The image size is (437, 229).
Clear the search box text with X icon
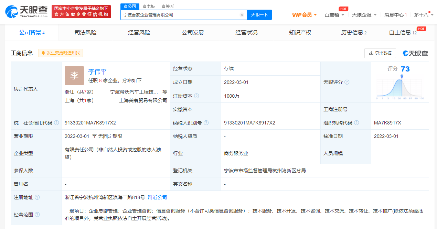pyautogui.click(x=242, y=15)
